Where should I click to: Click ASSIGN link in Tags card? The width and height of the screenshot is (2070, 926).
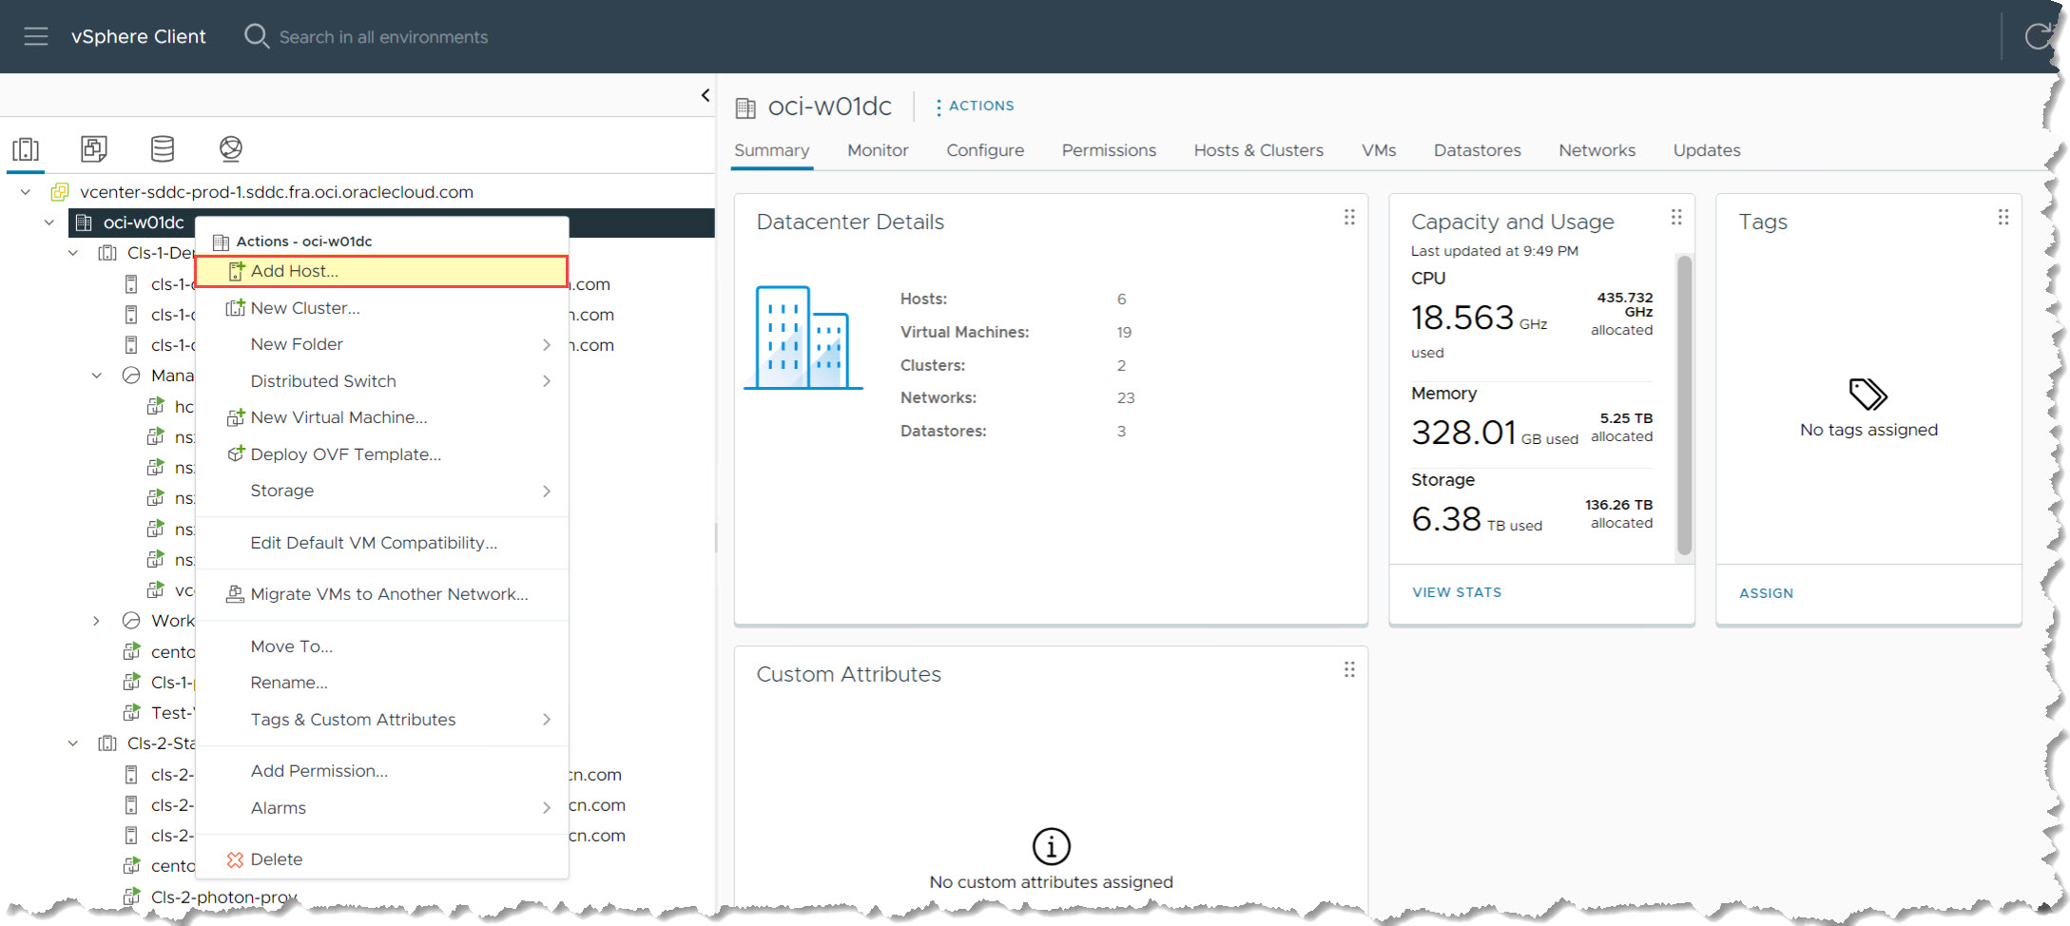tap(1766, 593)
